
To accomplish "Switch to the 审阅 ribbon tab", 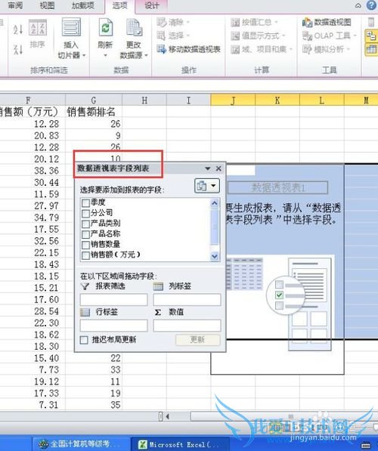I will click(x=15, y=5).
